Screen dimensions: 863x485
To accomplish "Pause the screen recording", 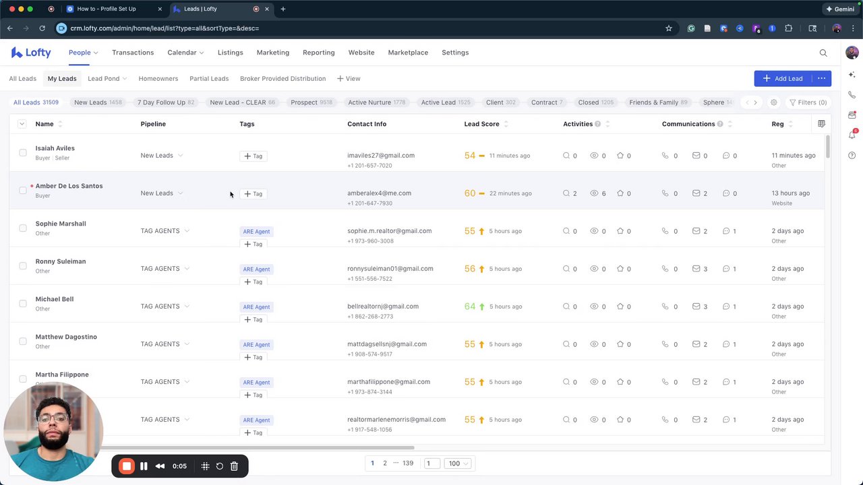I will (144, 466).
